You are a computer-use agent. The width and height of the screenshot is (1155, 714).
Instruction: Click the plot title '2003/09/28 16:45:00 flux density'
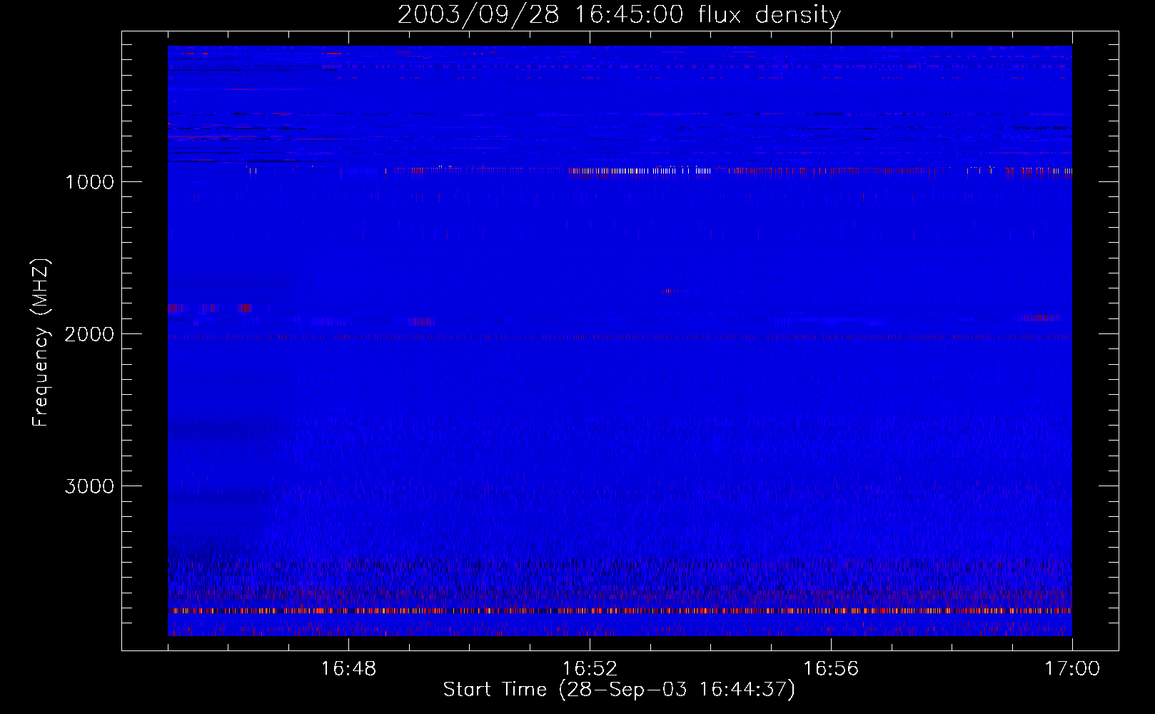pyautogui.click(x=619, y=15)
